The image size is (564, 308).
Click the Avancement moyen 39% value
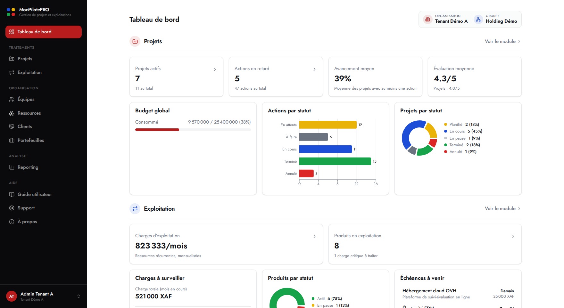[x=343, y=78]
